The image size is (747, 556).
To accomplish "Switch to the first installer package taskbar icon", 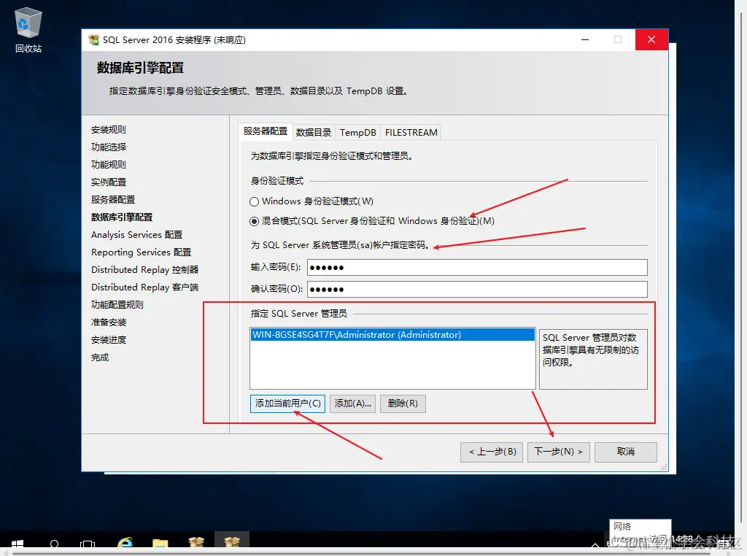I will tap(196, 543).
